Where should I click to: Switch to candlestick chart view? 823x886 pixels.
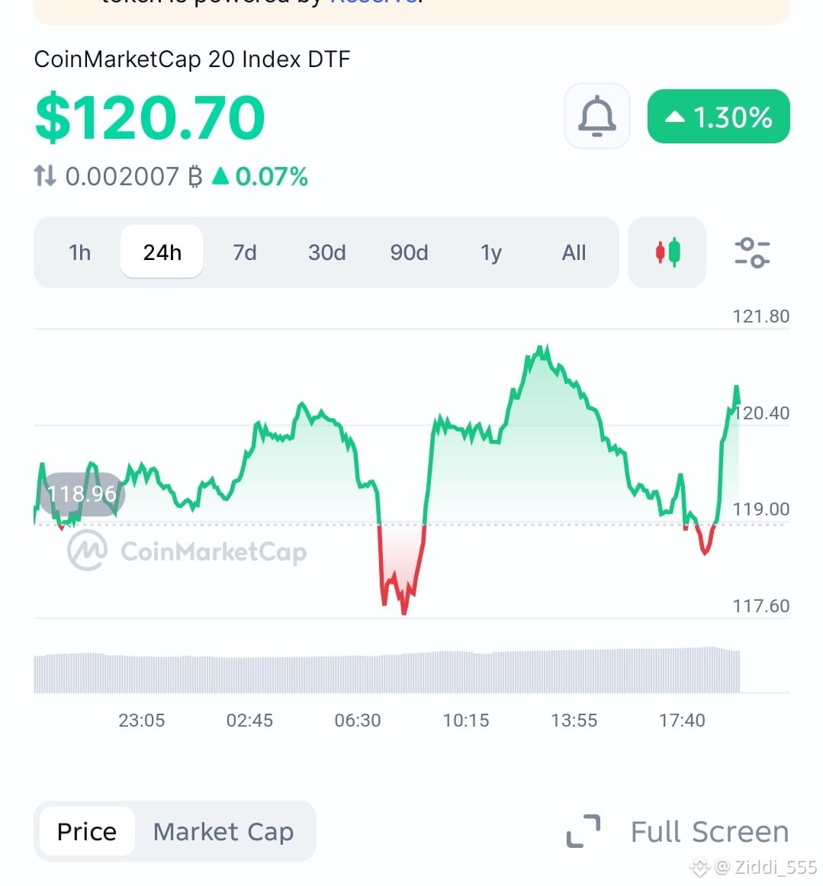667,252
